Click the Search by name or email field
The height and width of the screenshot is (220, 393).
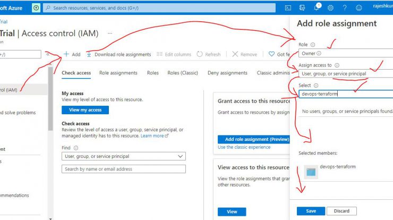(x=124, y=169)
